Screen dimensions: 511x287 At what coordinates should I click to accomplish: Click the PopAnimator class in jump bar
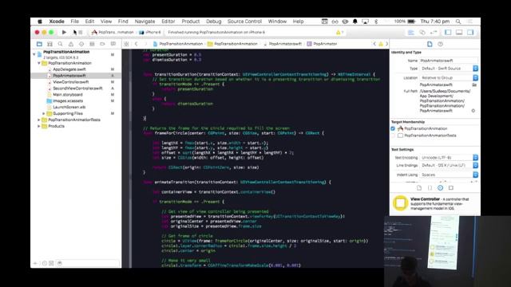322,44
